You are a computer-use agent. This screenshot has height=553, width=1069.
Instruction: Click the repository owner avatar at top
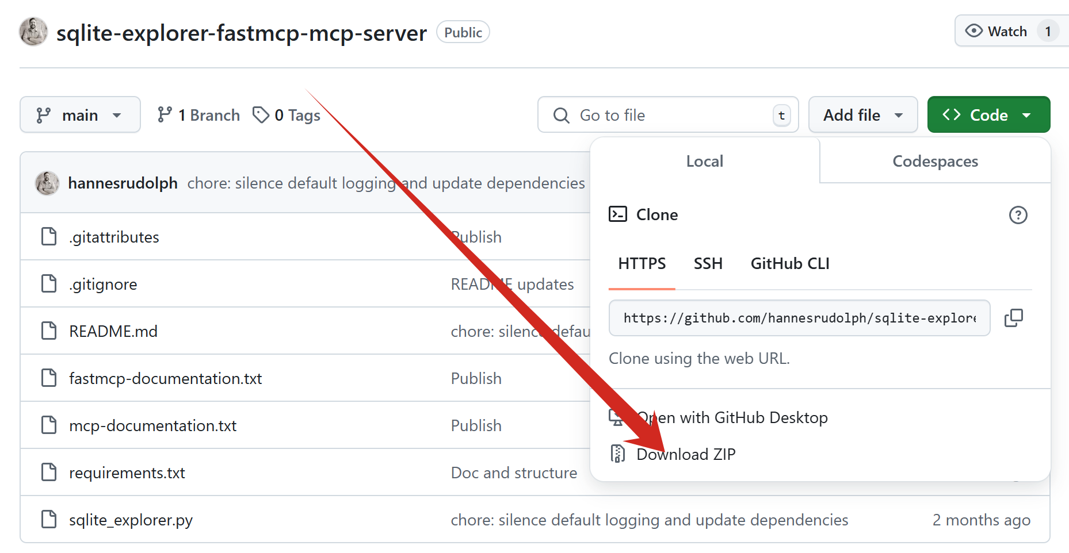[x=33, y=32]
